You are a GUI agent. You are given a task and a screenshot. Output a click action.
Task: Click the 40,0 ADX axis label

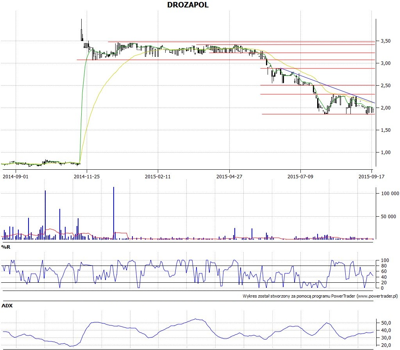pos(386,330)
